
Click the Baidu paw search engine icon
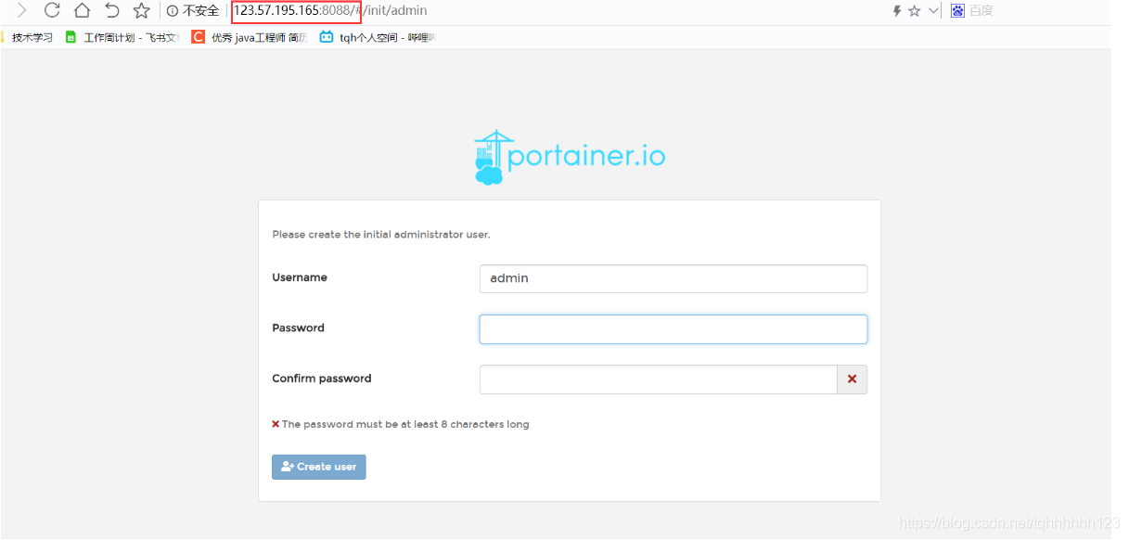pos(957,11)
